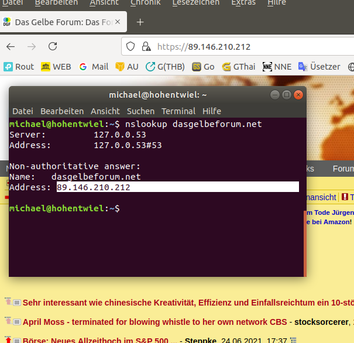
Task: Open the Chronik menu in Firefox
Action: pyautogui.click(x=145, y=3)
